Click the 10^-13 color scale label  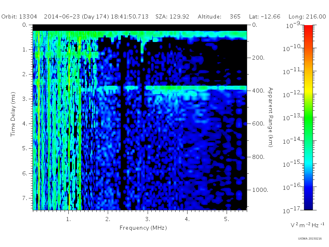click(x=292, y=118)
